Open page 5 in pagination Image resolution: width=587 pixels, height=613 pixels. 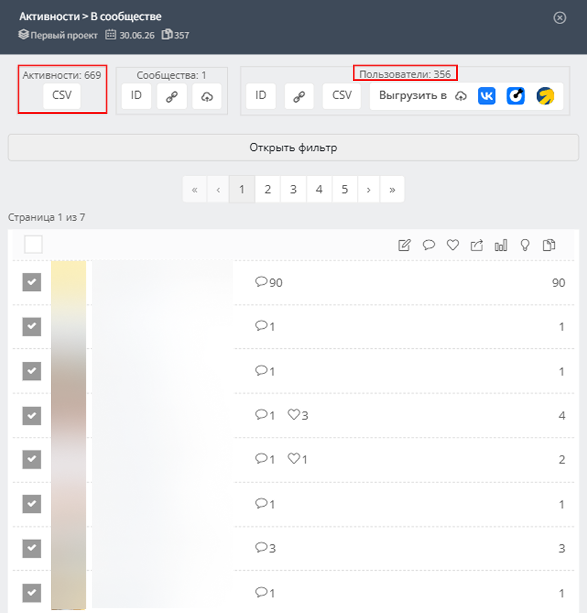point(345,190)
